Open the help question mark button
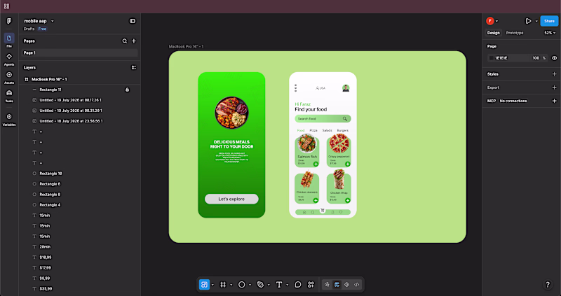The image size is (561, 296). (x=548, y=285)
